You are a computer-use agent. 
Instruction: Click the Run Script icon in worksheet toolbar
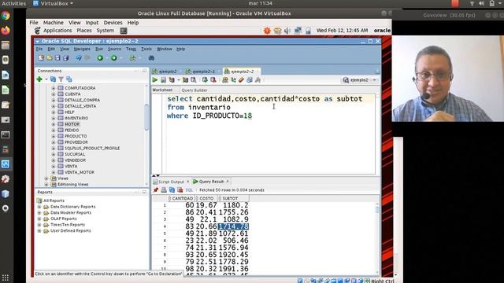pos(163,80)
